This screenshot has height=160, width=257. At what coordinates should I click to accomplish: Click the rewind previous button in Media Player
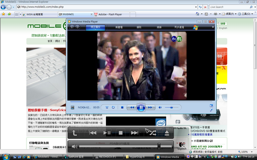pyautogui.click(x=132, y=108)
